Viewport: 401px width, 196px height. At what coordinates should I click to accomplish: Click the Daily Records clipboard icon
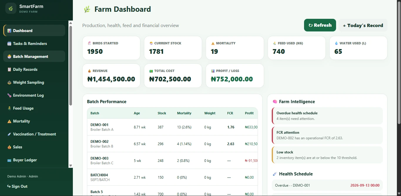coord(9,69)
